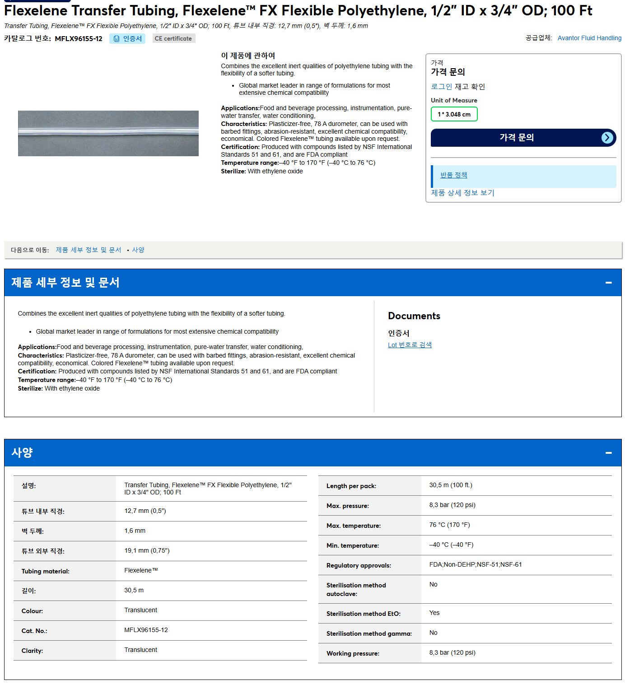Click the 1,6 mm wall thickness value

[135, 531]
